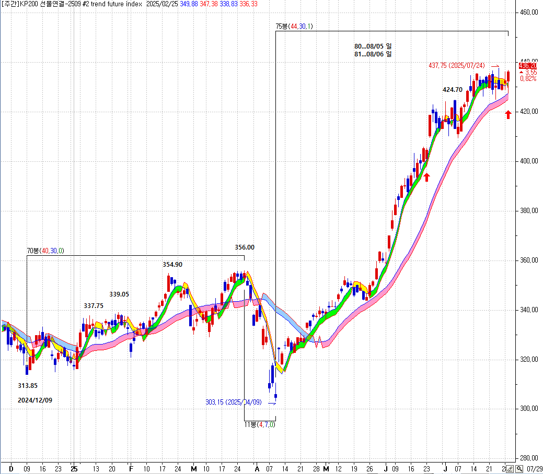Viewport: 543px width, 474px height.
Task: Select the F month label on date axis
Action: point(131,469)
